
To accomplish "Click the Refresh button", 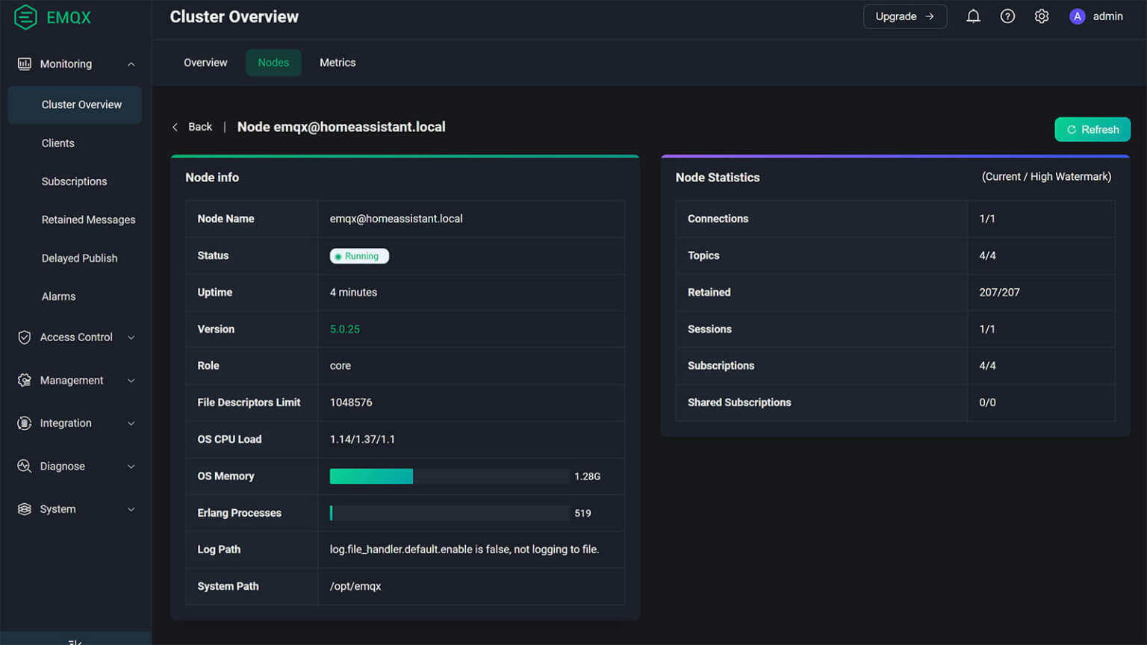I will pos(1092,129).
